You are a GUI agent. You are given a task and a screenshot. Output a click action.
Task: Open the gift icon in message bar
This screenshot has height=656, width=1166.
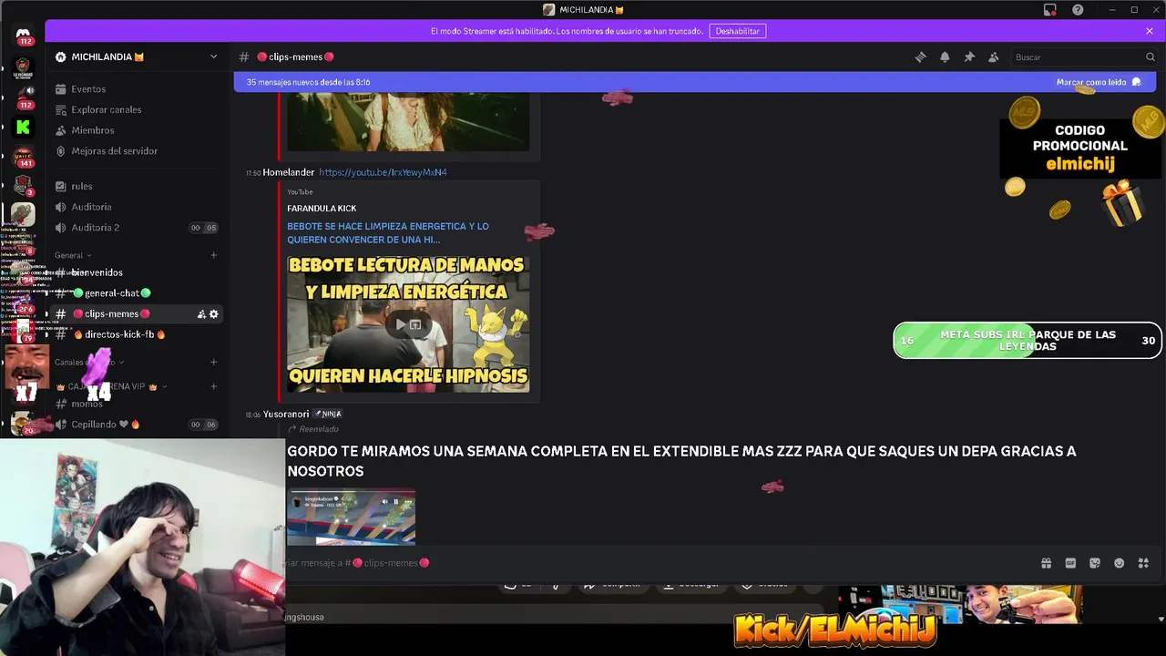(x=1046, y=563)
